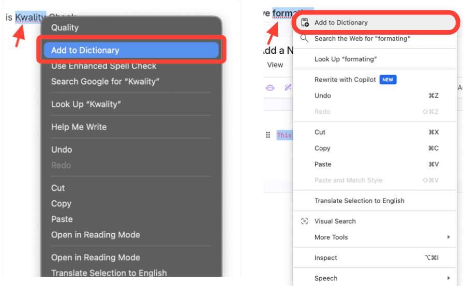This screenshot has height=286, width=464.
Task: Click the purple Copilot robot icon below View
Action: 270,87
